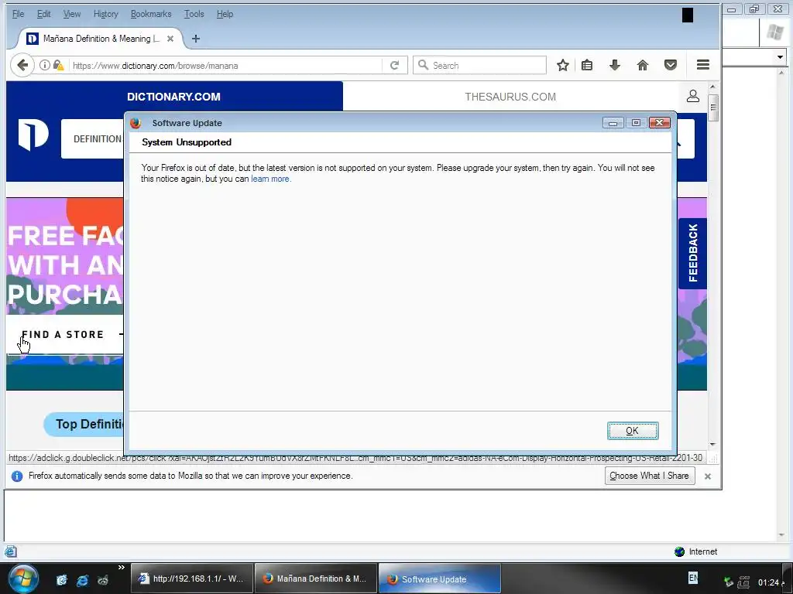
Task: Select the Mañana Definition & Meaning tab
Action: pos(100,39)
